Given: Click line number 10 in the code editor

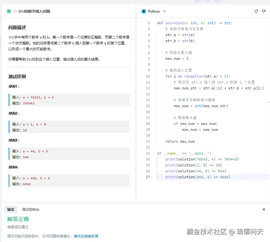Looking at the screenshot, I should [x=148, y=76].
